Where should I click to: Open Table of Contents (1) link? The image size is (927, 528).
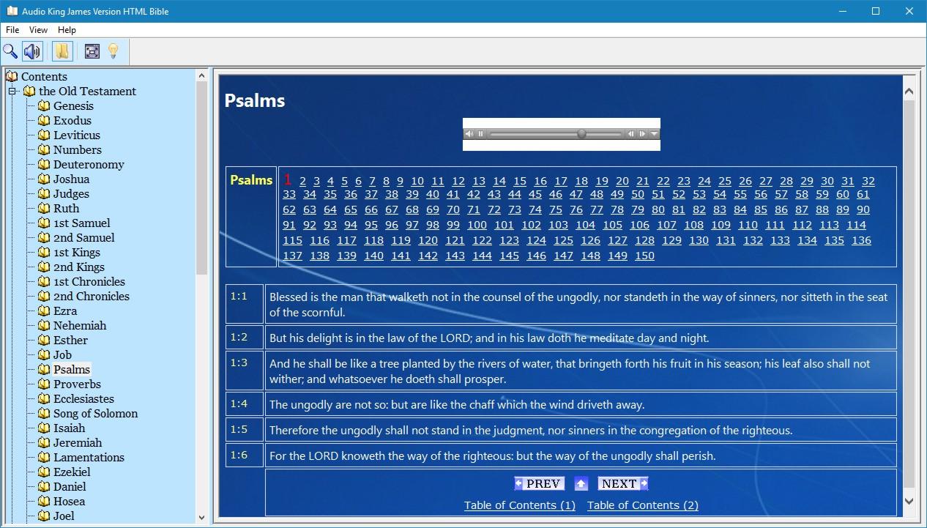tap(520, 505)
